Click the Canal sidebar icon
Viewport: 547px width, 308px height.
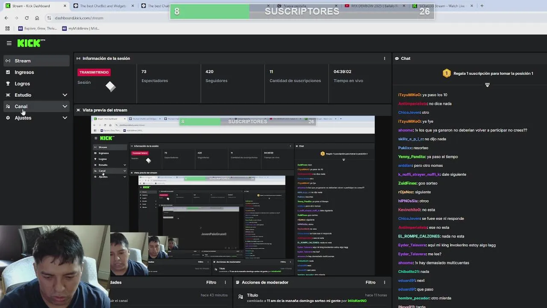tap(8, 107)
